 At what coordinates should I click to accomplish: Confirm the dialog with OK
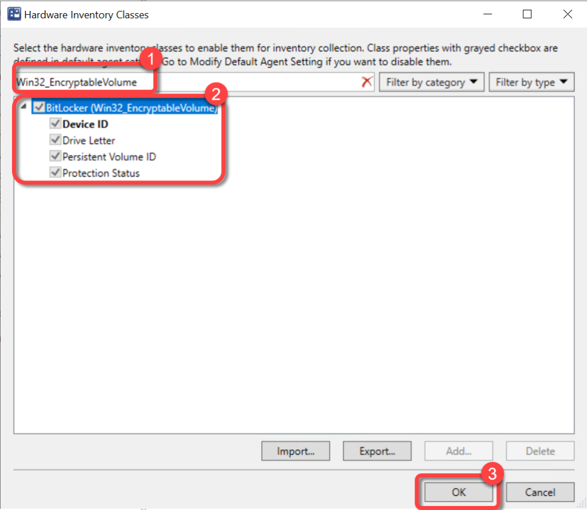459,492
